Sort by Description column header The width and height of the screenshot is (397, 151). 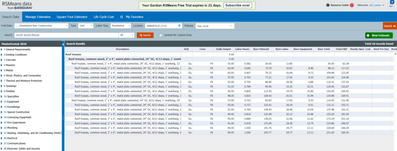pos(123,49)
